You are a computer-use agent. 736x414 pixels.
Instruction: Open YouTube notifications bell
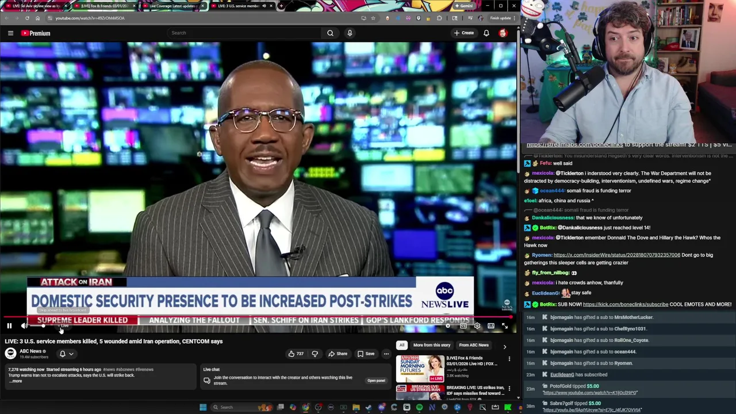pyautogui.click(x=486, y=33)
